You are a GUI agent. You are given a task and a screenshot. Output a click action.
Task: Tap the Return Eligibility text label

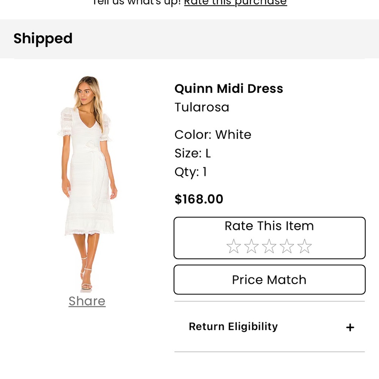233,327
